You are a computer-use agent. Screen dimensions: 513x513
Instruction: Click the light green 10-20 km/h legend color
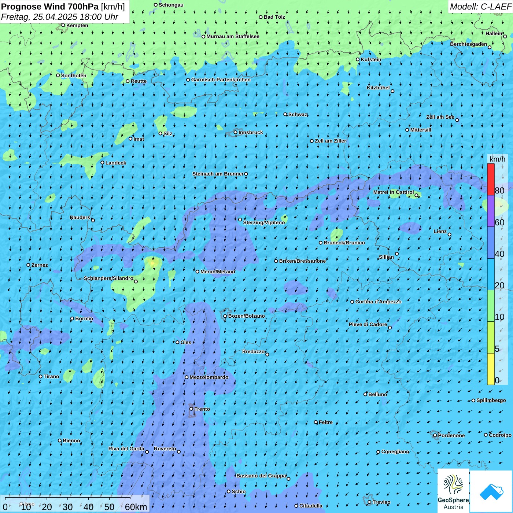click(491, 306)
